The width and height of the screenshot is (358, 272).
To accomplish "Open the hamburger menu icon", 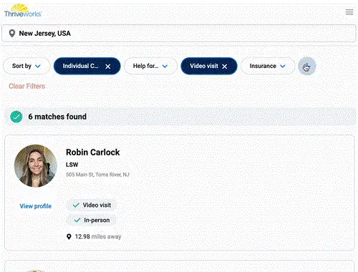I will 349,12.
